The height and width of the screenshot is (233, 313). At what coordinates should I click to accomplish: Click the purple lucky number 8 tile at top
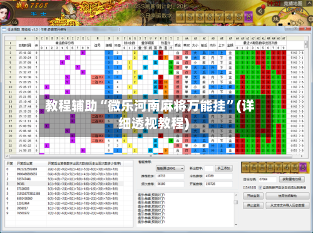click(248, 17)
